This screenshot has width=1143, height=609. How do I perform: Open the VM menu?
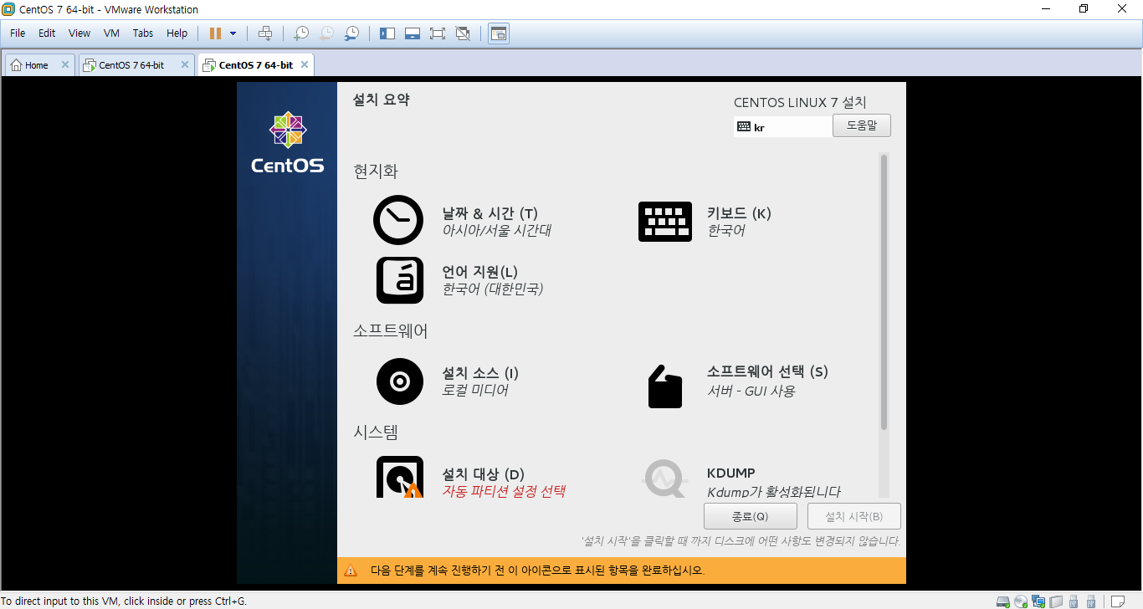tap(111, 33)
